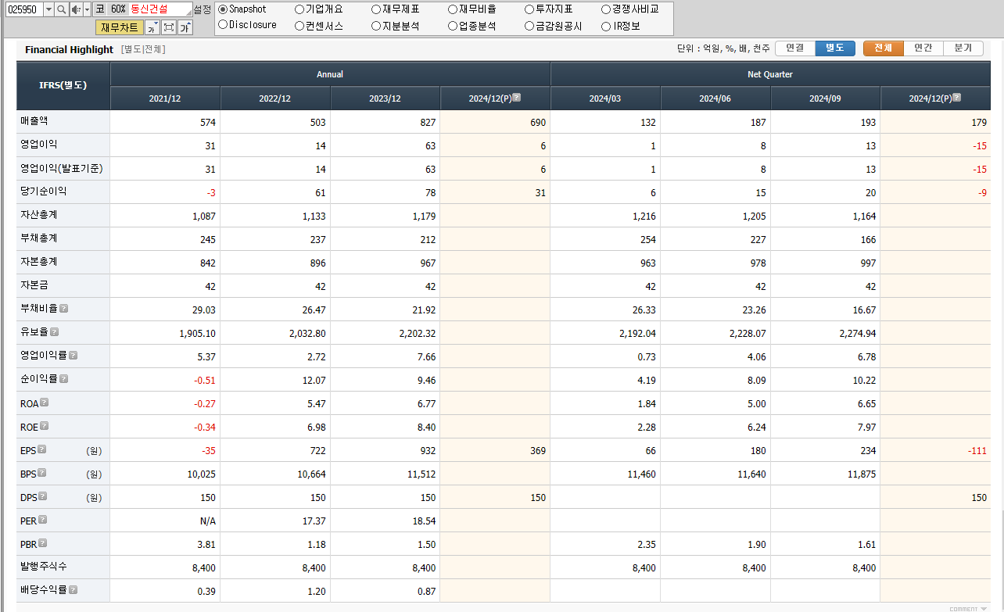Click the 2024/09 quarter column header

826,98
